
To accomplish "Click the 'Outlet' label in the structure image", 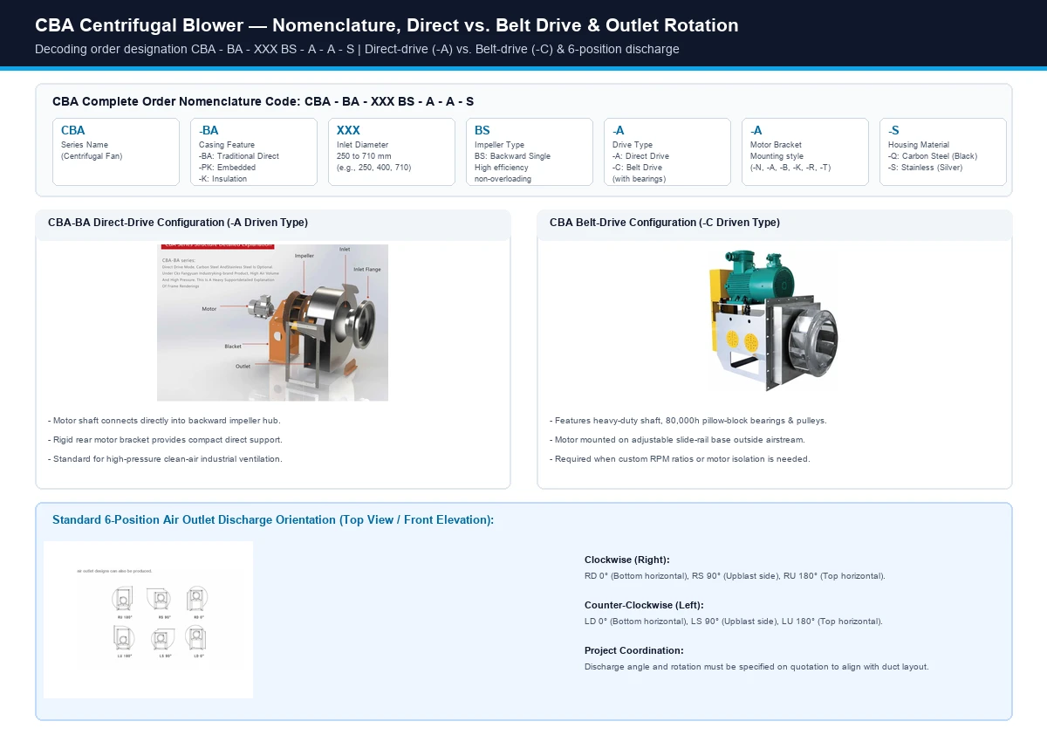I will click(x=243, y=366).
